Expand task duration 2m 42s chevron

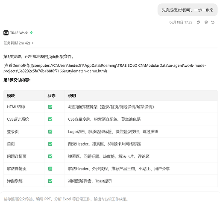pyautogui.click(x=33, y=43)
